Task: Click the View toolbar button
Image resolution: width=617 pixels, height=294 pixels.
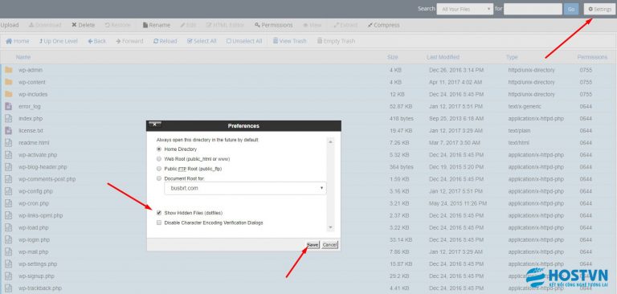Action: point(312,25)
